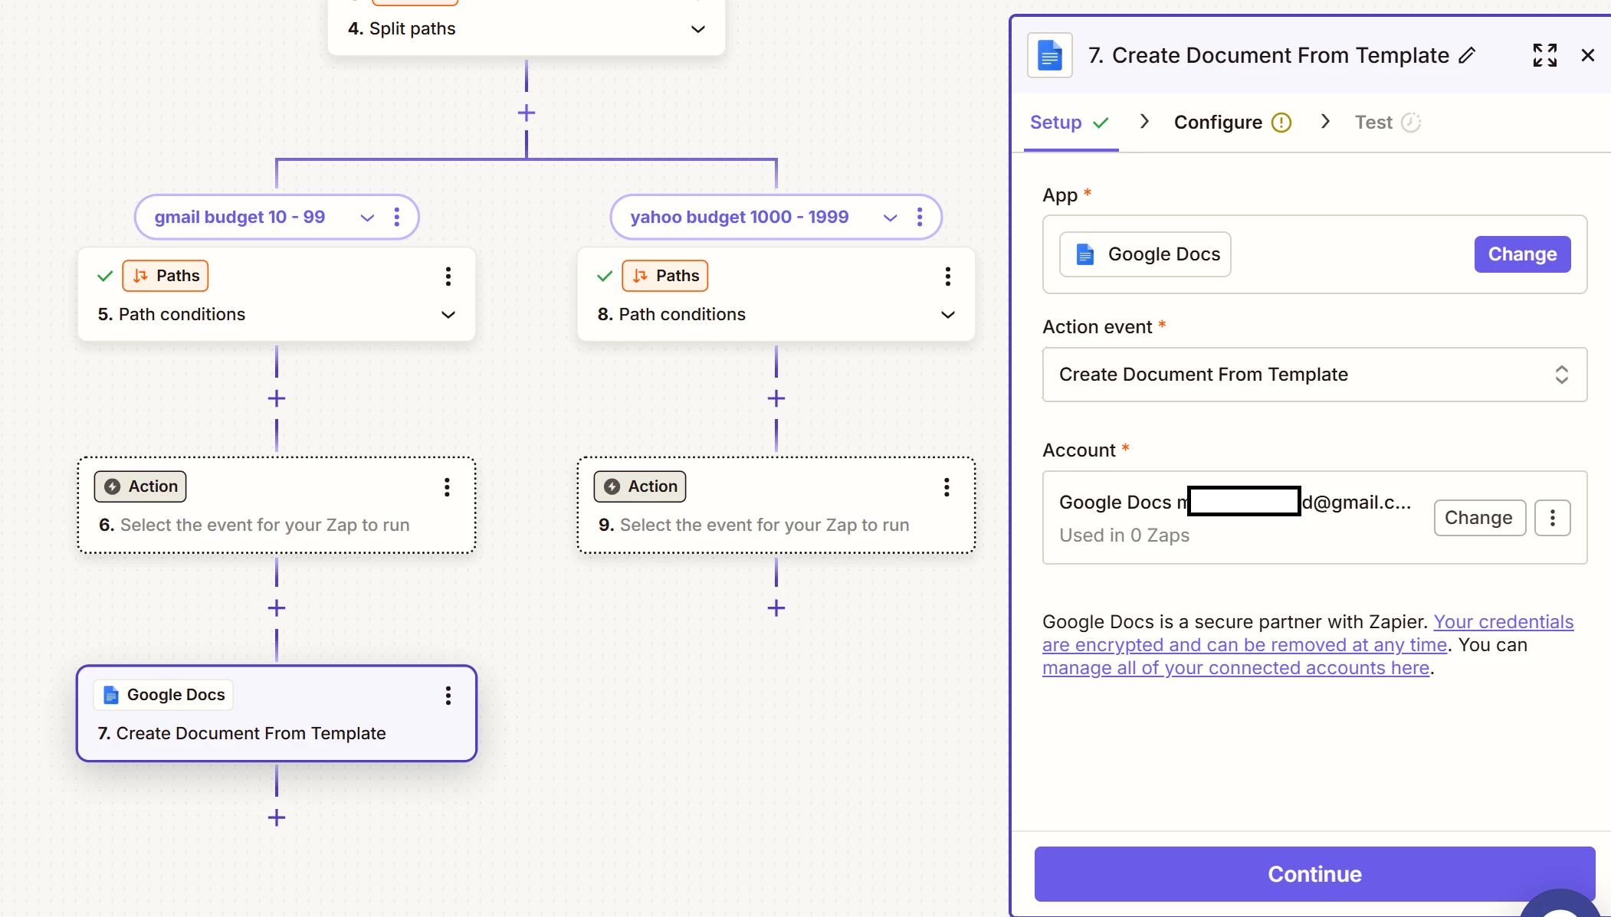
Task: Rename step with the pencil edit icon
Action: pyautogui.click(x=1467, y=55)
